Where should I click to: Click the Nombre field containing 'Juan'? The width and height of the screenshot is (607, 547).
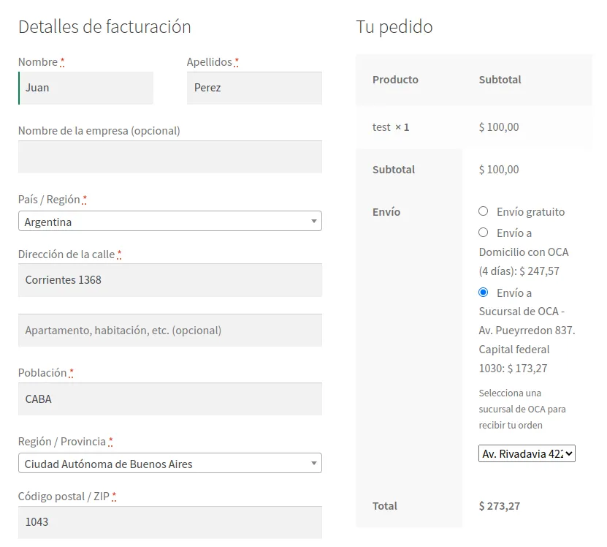pyautogui.click(x=85, y=87)
